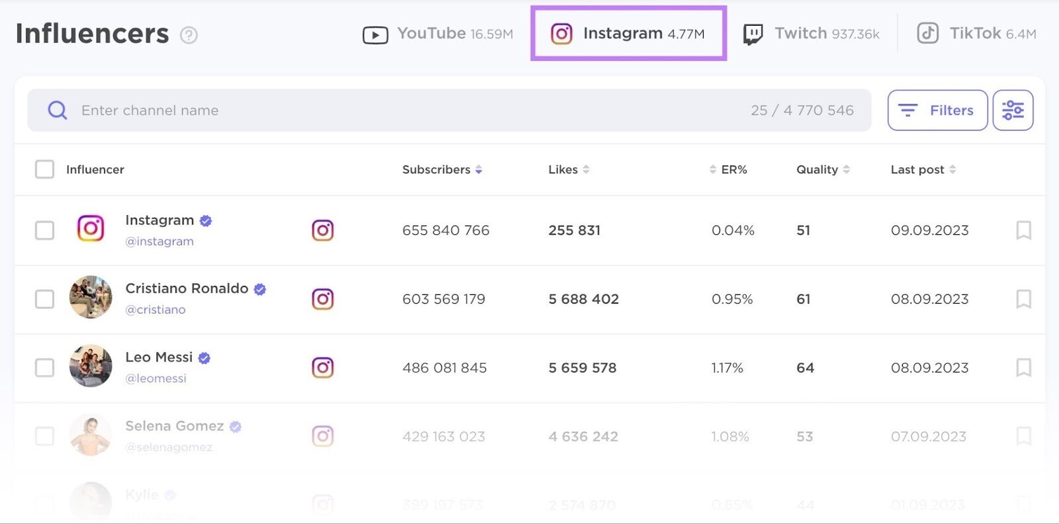Sort table by ER% column

(728, 169)
